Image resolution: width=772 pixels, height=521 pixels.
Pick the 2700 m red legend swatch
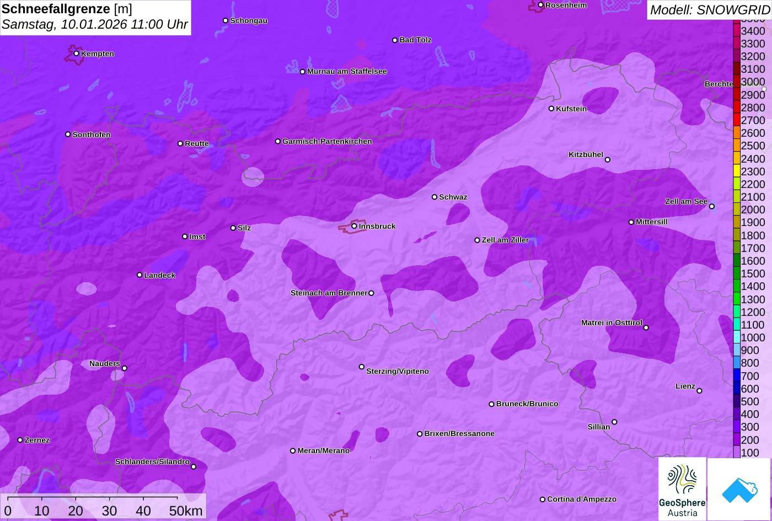coord(736,120)
